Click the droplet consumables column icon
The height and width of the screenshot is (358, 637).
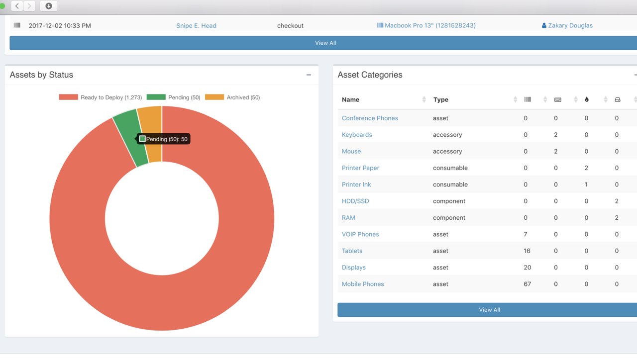(587, 99)
